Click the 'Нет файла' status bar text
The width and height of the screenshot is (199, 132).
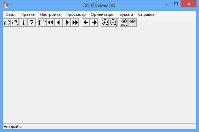[13, 127]
